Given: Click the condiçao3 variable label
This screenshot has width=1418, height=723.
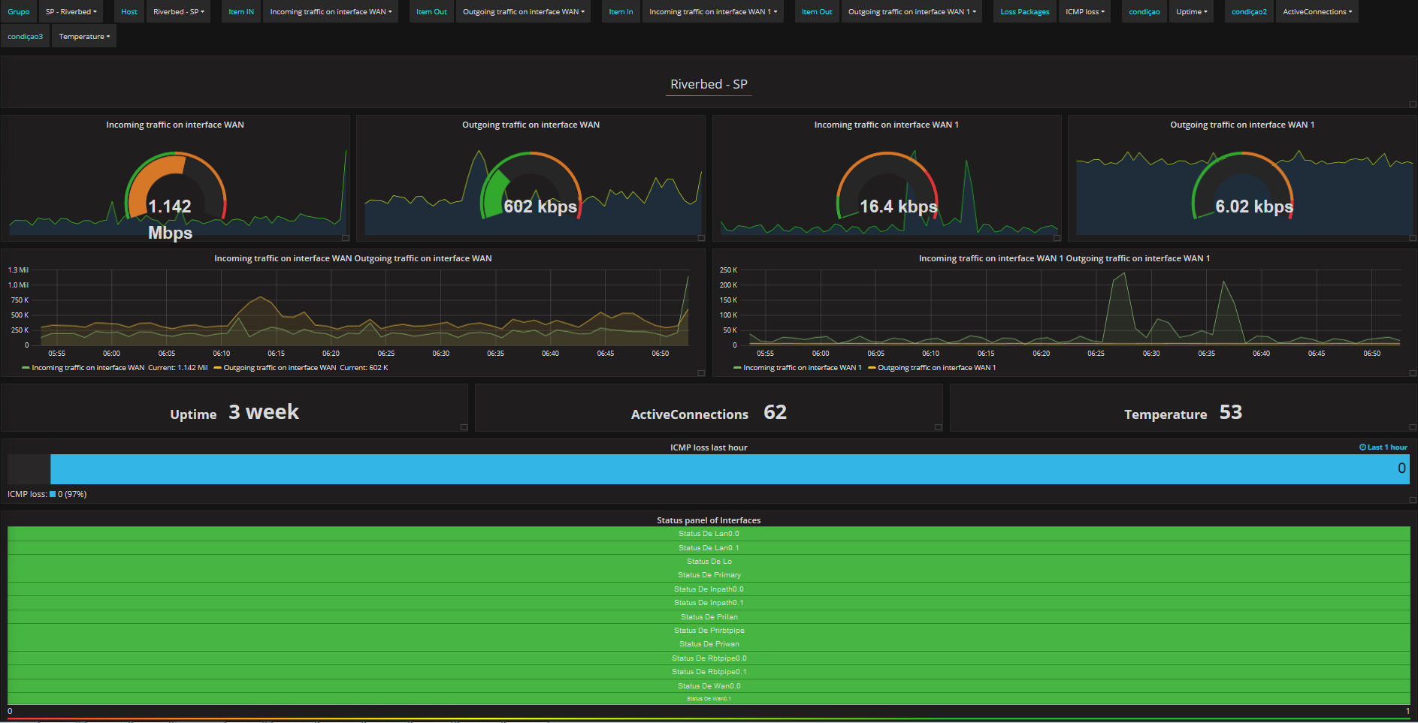Looking at the screenshot, I should click(26, 37).
